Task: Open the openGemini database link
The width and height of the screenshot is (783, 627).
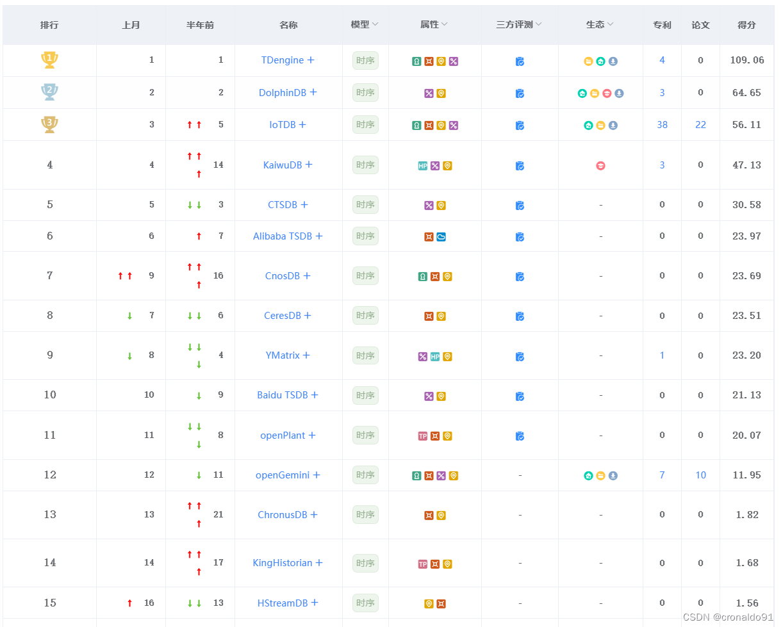Action: tap(283, 475)
